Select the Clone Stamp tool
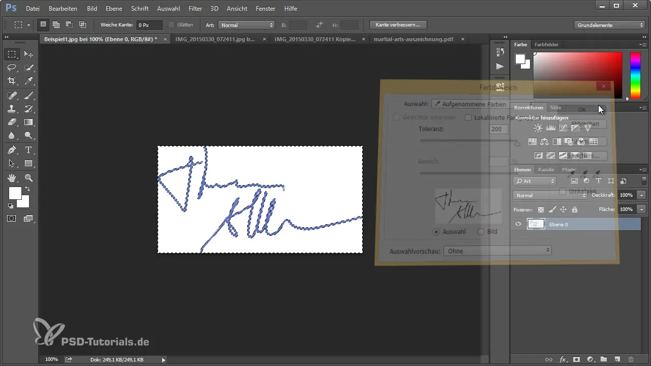The width and height of the screenshot is (651, 366). [12, 108]
